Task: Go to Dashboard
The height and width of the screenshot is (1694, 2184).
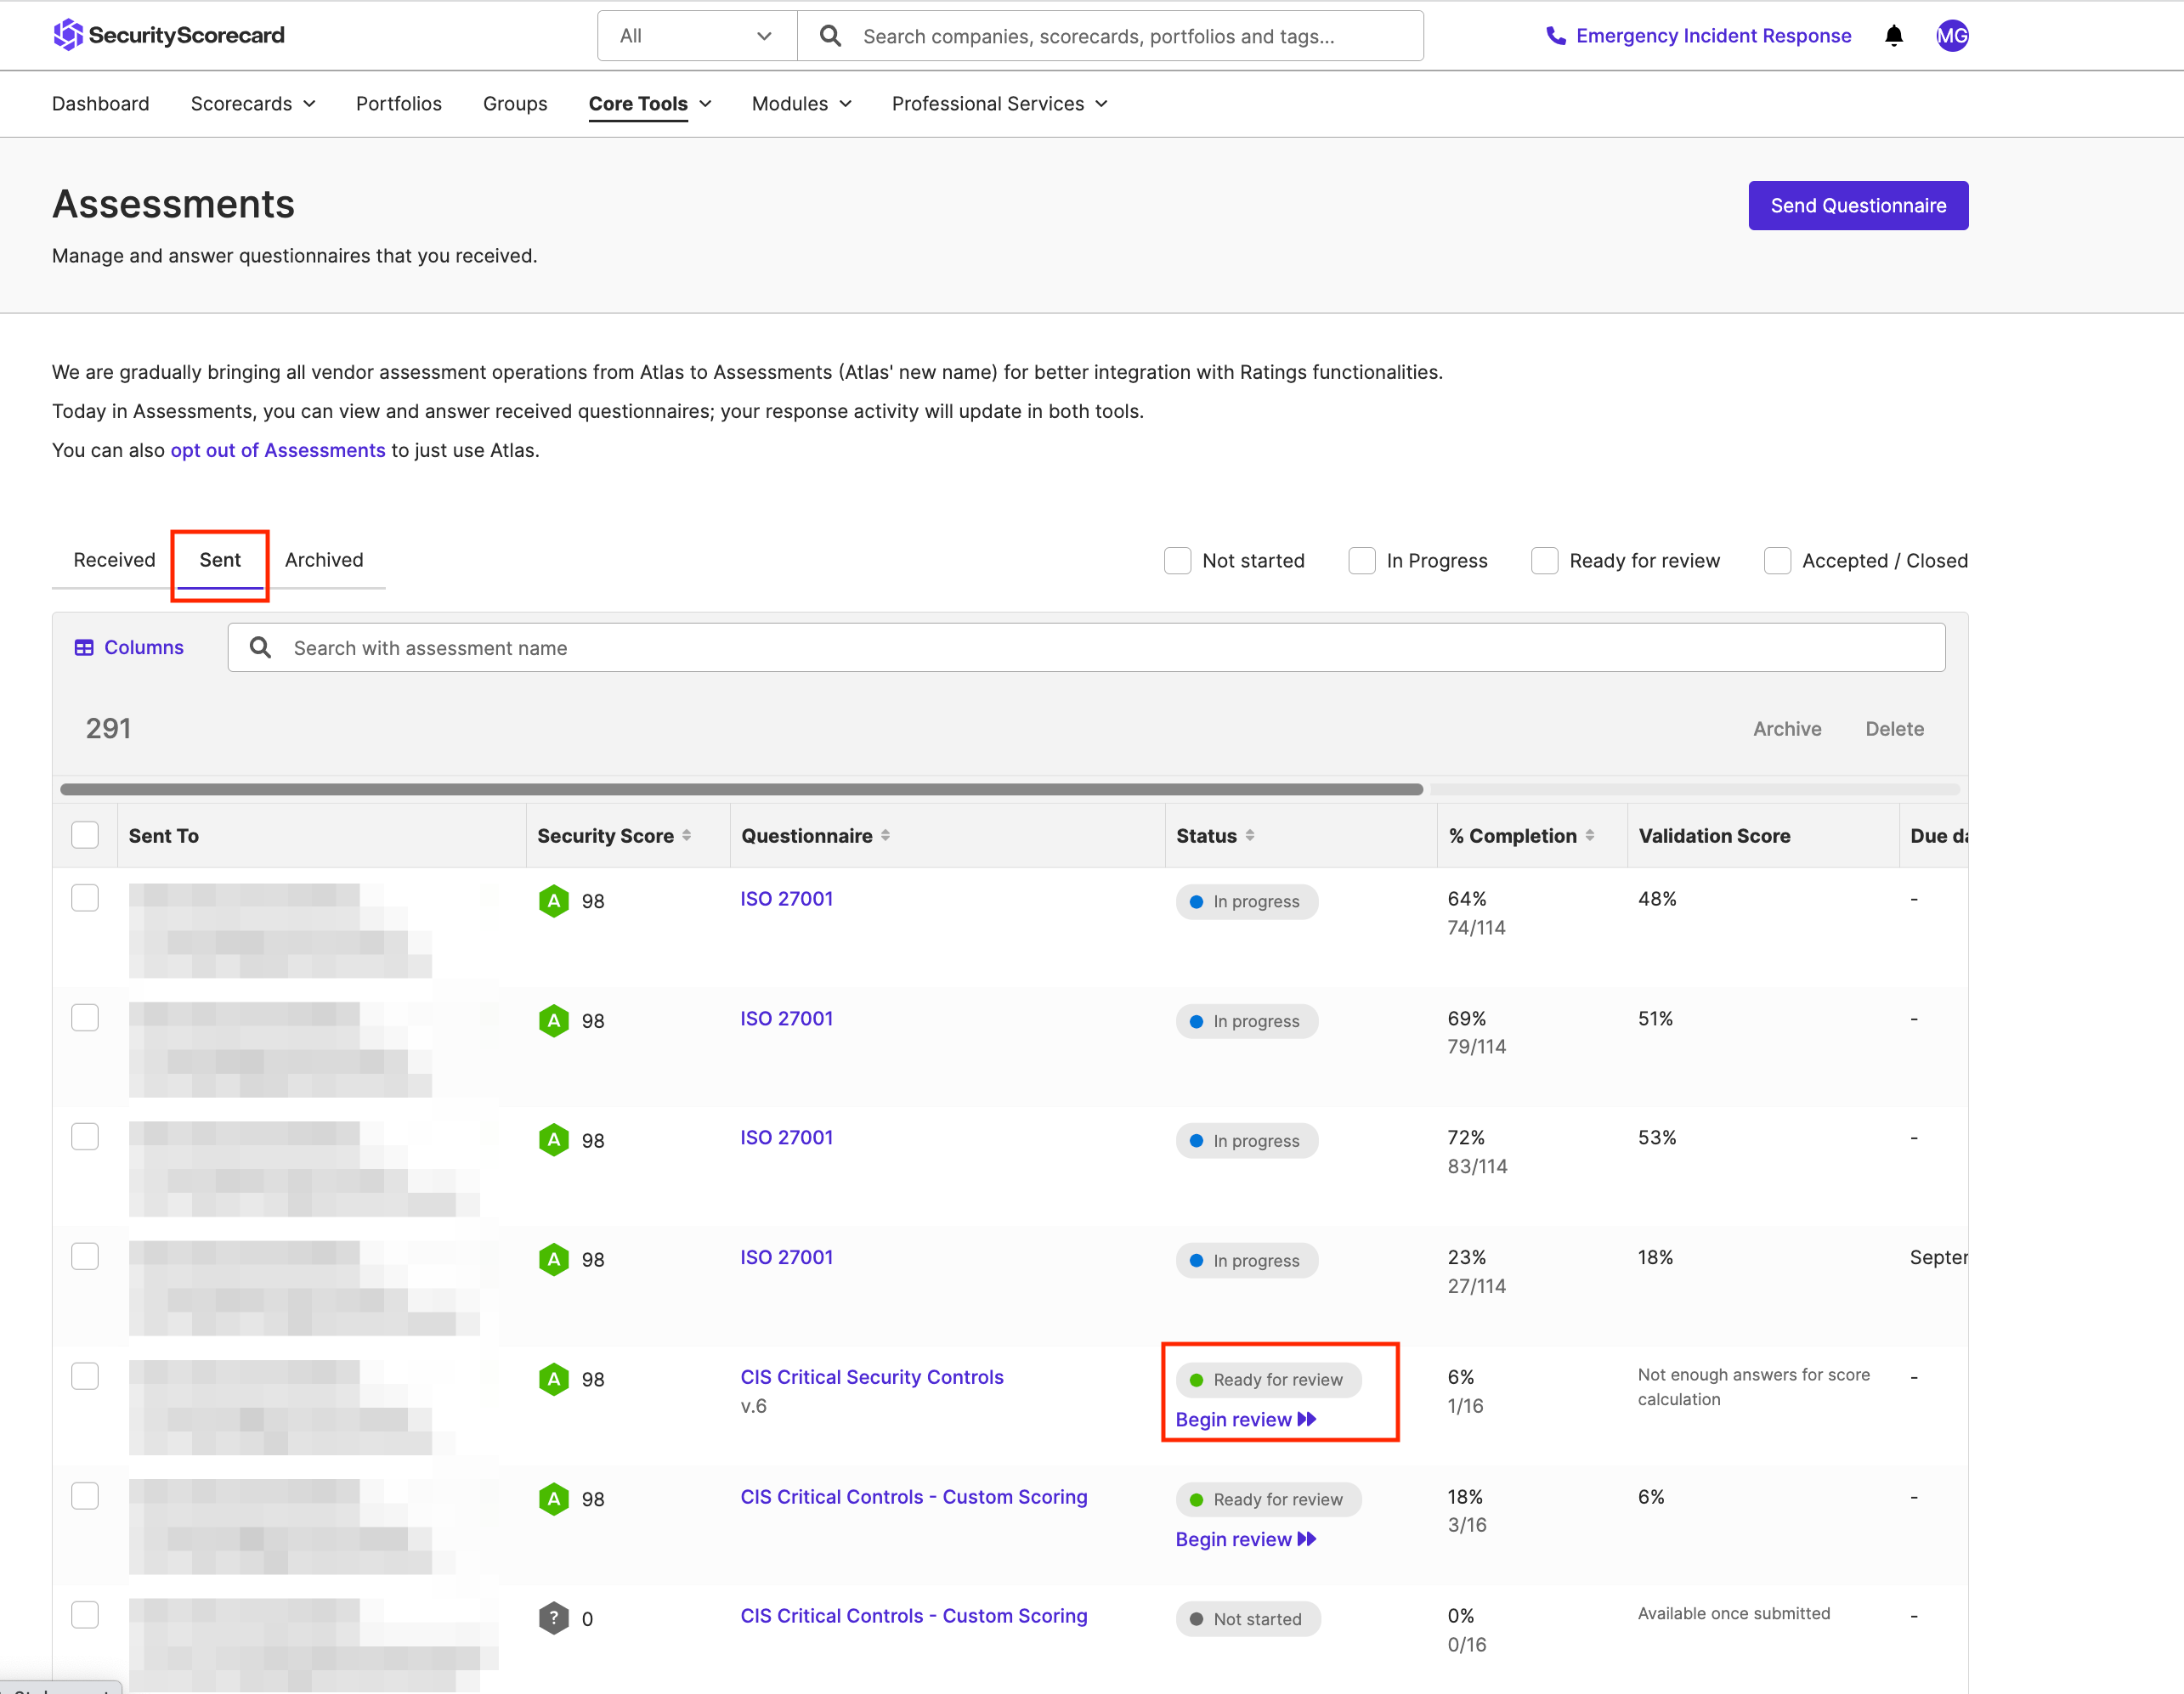Action: coord(101,104)
